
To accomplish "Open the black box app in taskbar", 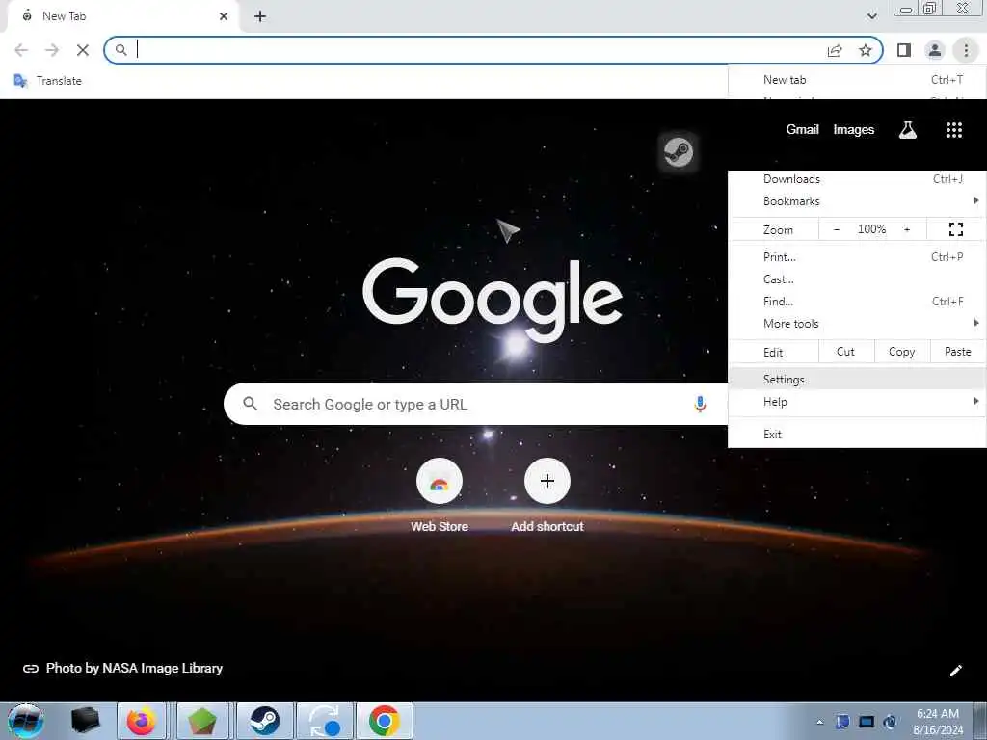I will pyautogui.click(x=85, y=721).
